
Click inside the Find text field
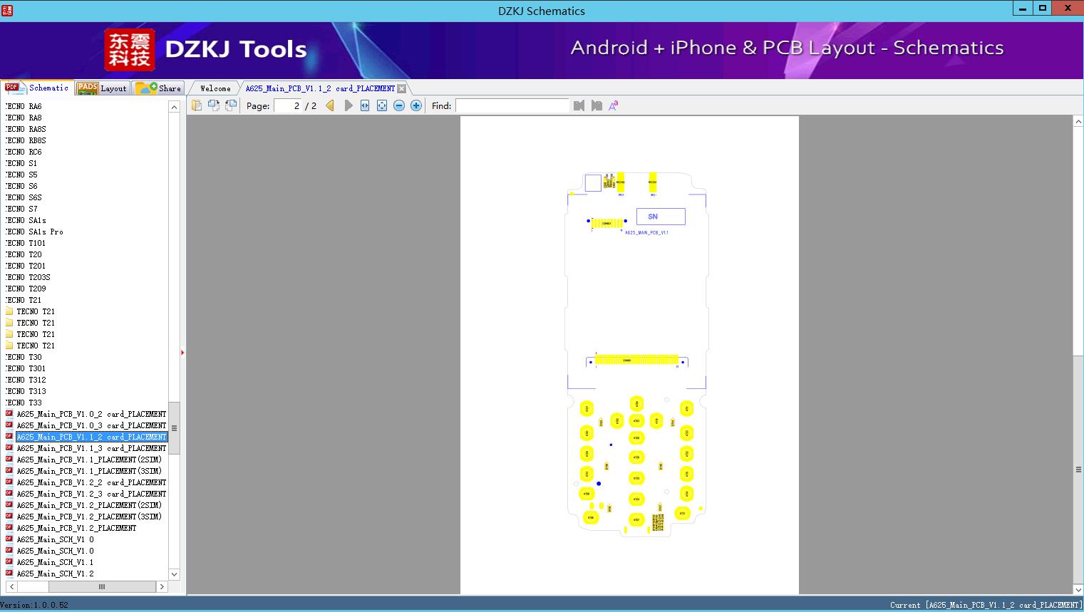click(x=512, y=105)
